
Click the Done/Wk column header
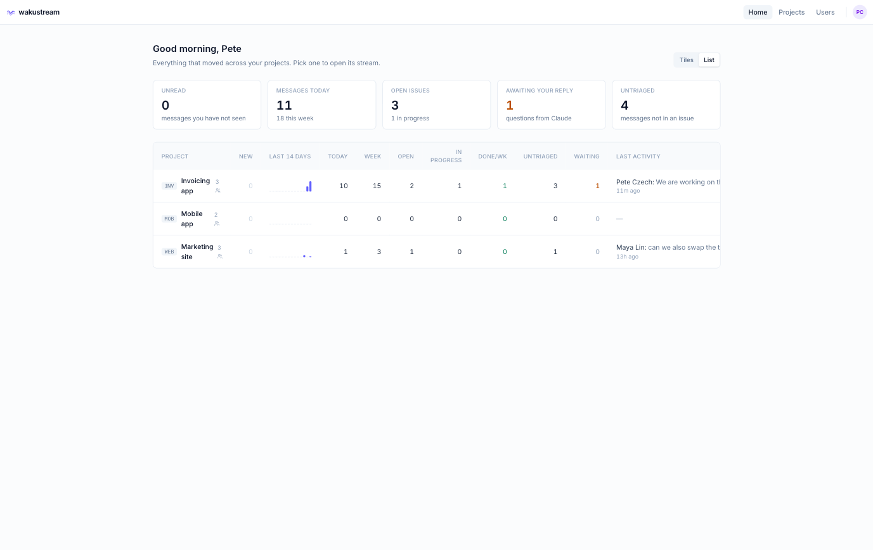click(x=493, y=157)
